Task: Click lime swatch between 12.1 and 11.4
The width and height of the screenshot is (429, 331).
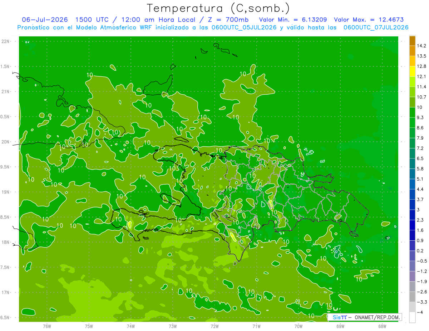Action: [x=412, y=81]
